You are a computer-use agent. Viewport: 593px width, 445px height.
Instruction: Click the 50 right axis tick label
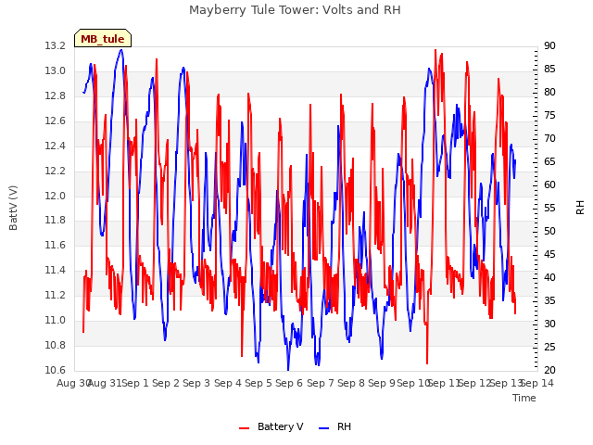coord(549,231)
